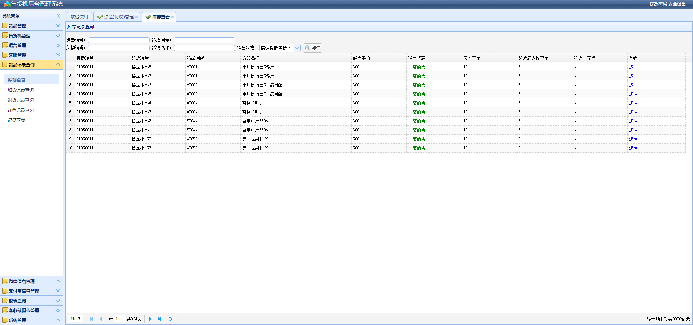Screen dimensions: 693x325
Task: Collapse the 货品记录查询 section
Action: [58, 65]
